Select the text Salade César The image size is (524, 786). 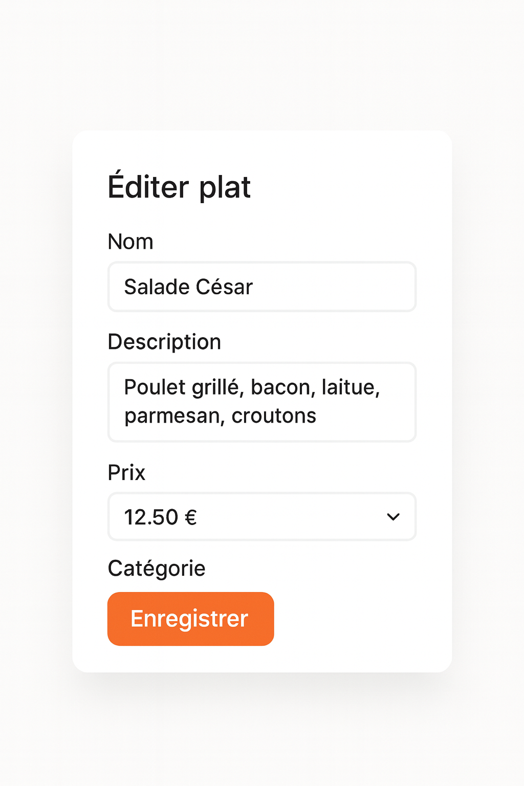point(188,287)
